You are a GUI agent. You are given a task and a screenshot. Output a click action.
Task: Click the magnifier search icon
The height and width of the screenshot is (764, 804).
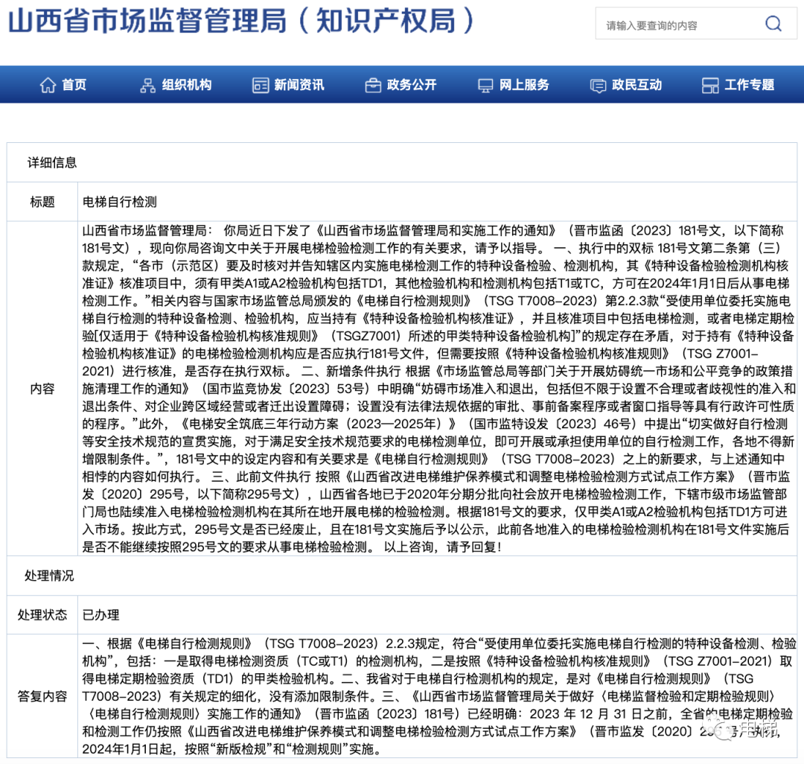(773, 24)
